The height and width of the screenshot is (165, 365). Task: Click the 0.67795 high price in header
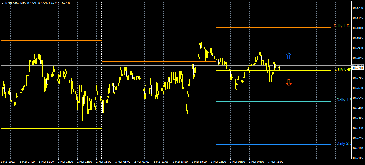(x=43, y=3)
